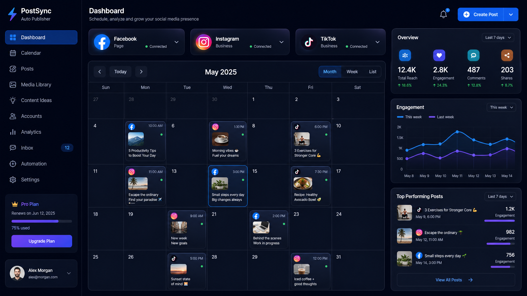
Task: Switch calendar to List view
Action: tap(373, 72)
